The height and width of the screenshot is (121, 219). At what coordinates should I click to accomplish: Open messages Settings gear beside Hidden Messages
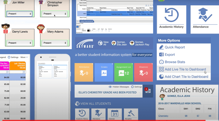[136, 87]
